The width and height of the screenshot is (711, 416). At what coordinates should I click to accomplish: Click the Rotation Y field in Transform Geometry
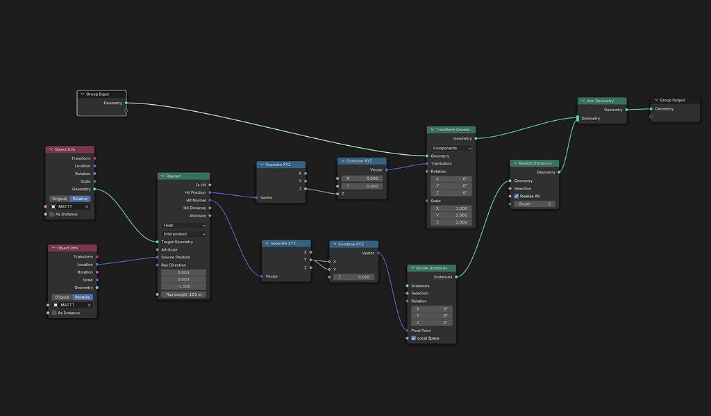[451, 185]
